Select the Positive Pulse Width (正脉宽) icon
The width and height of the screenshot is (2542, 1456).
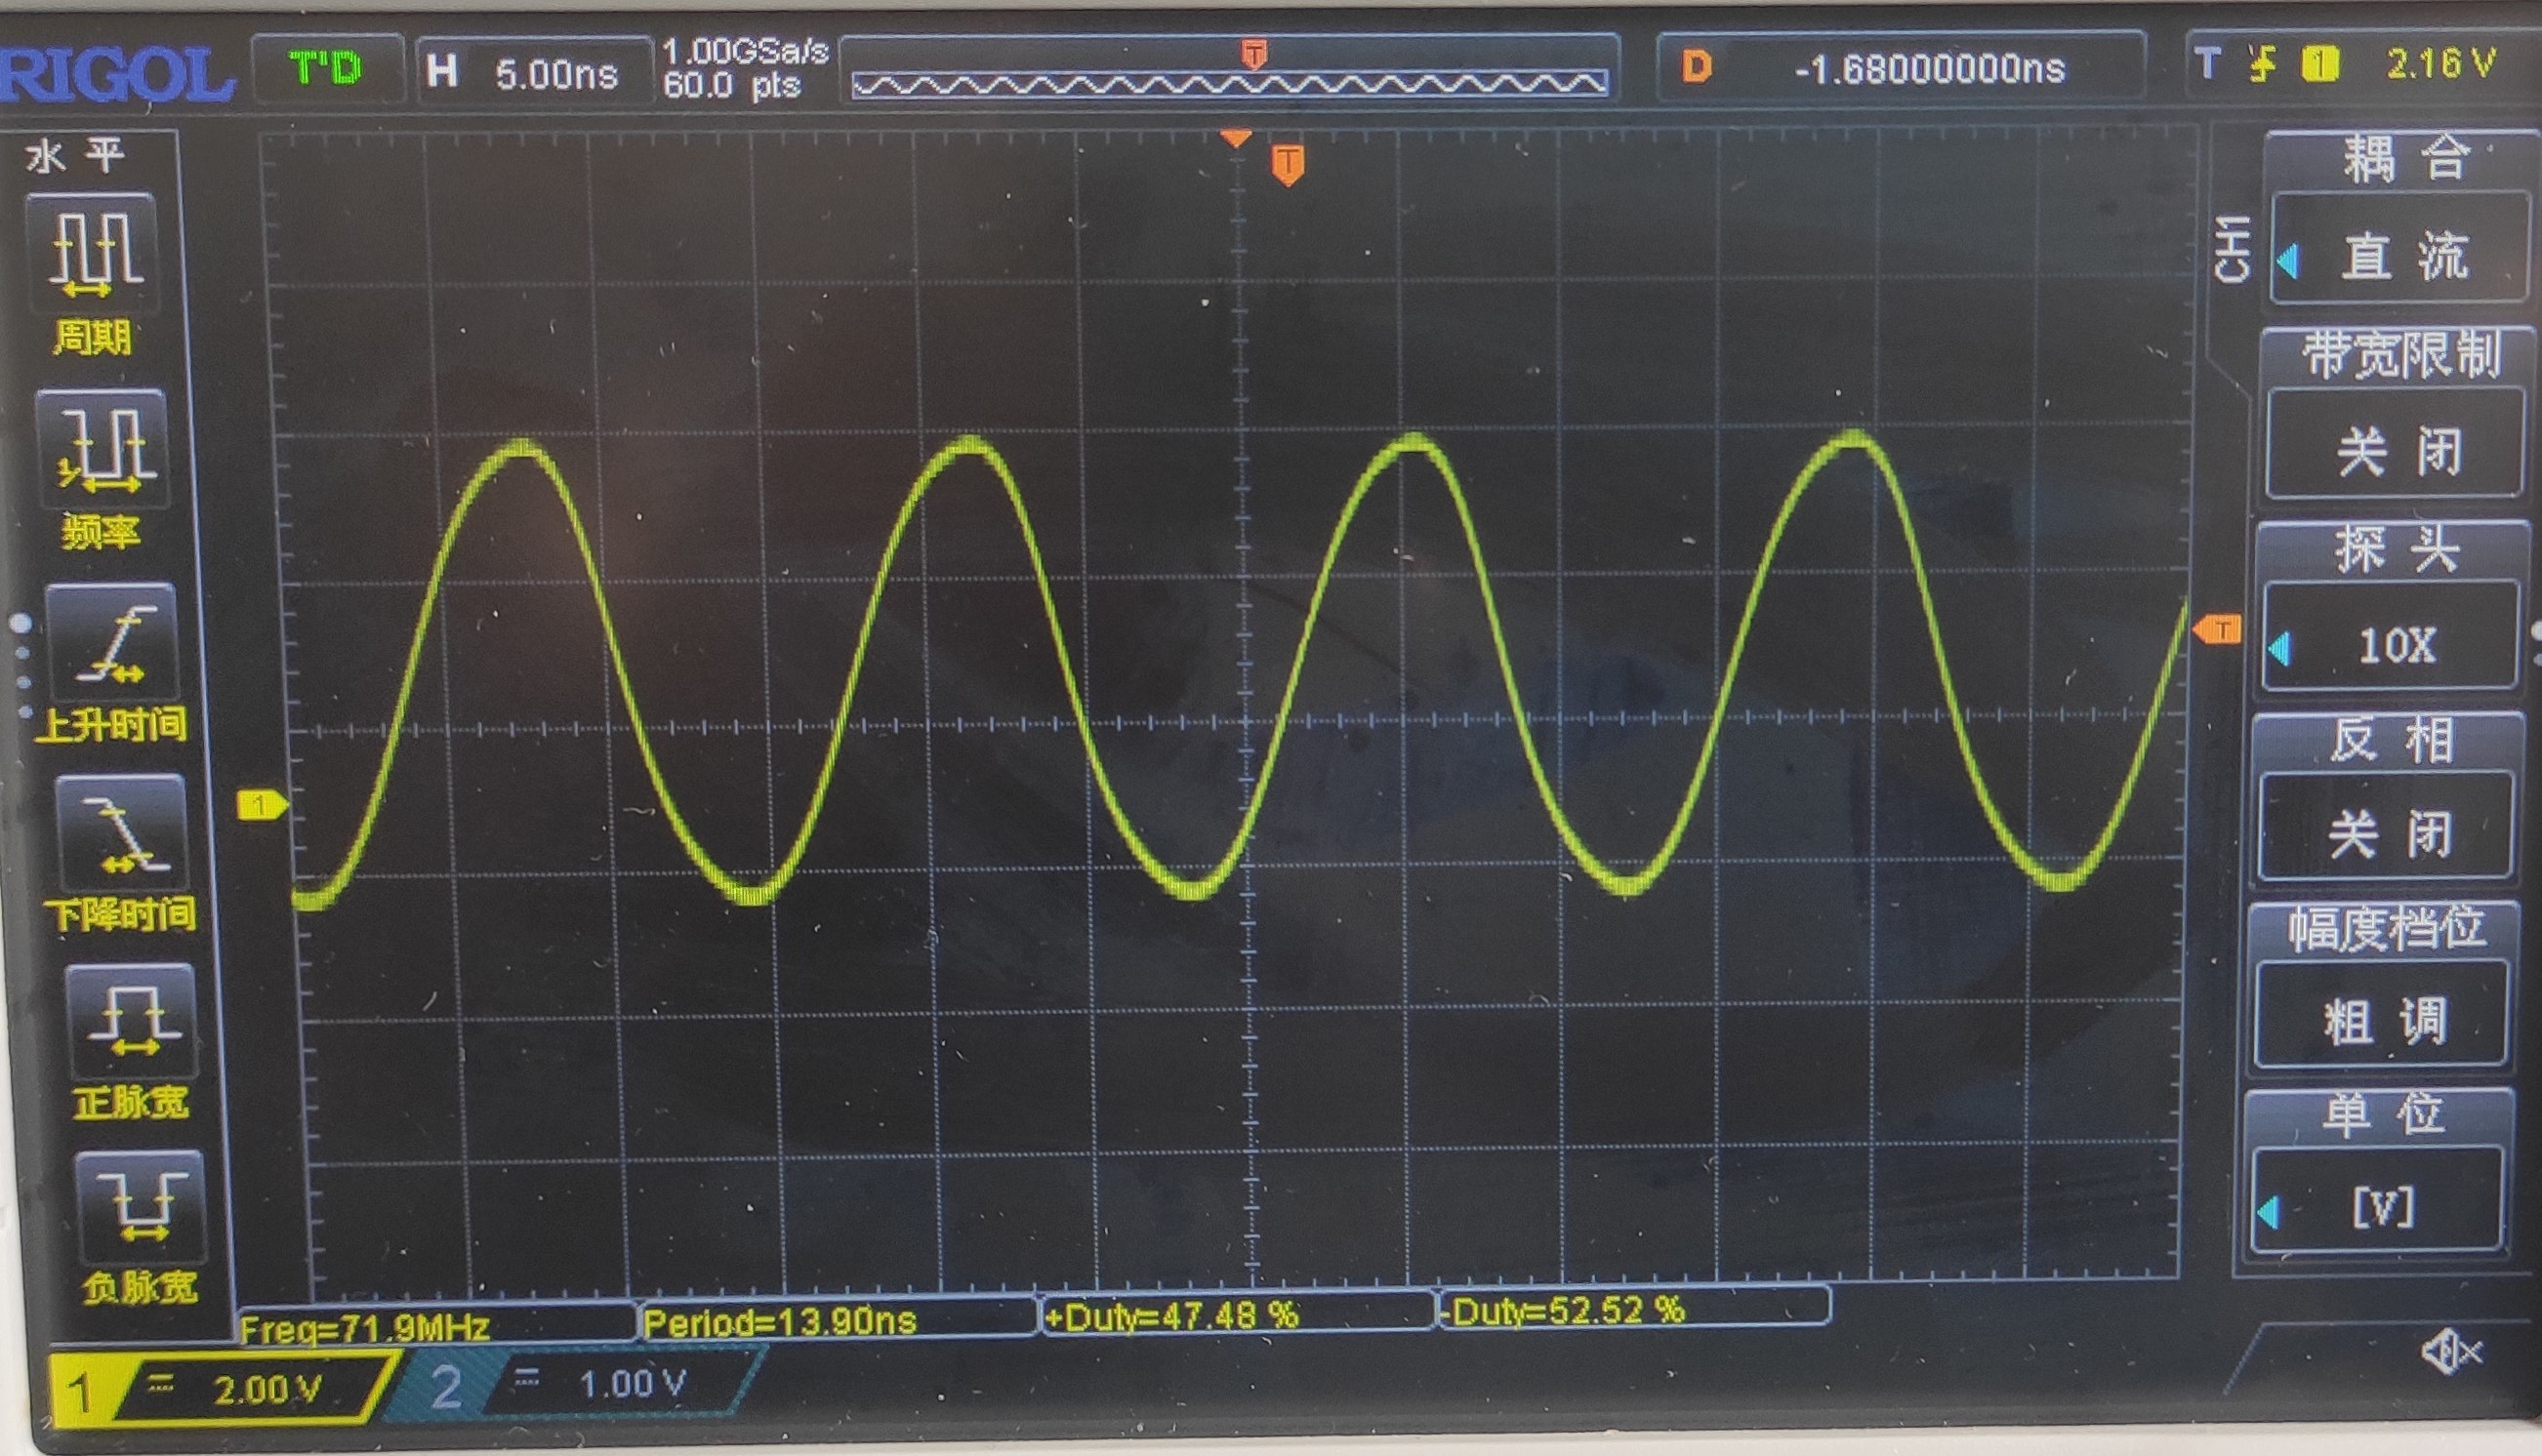click(131, 1022)
